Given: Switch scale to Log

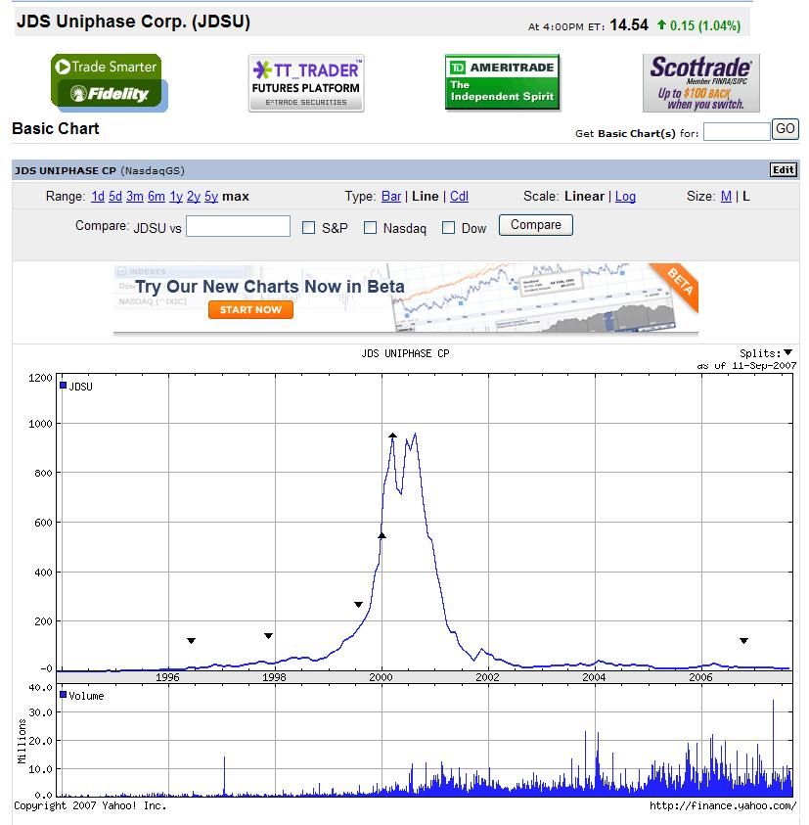Looking at the screenshot, I should tap(625, 197).
